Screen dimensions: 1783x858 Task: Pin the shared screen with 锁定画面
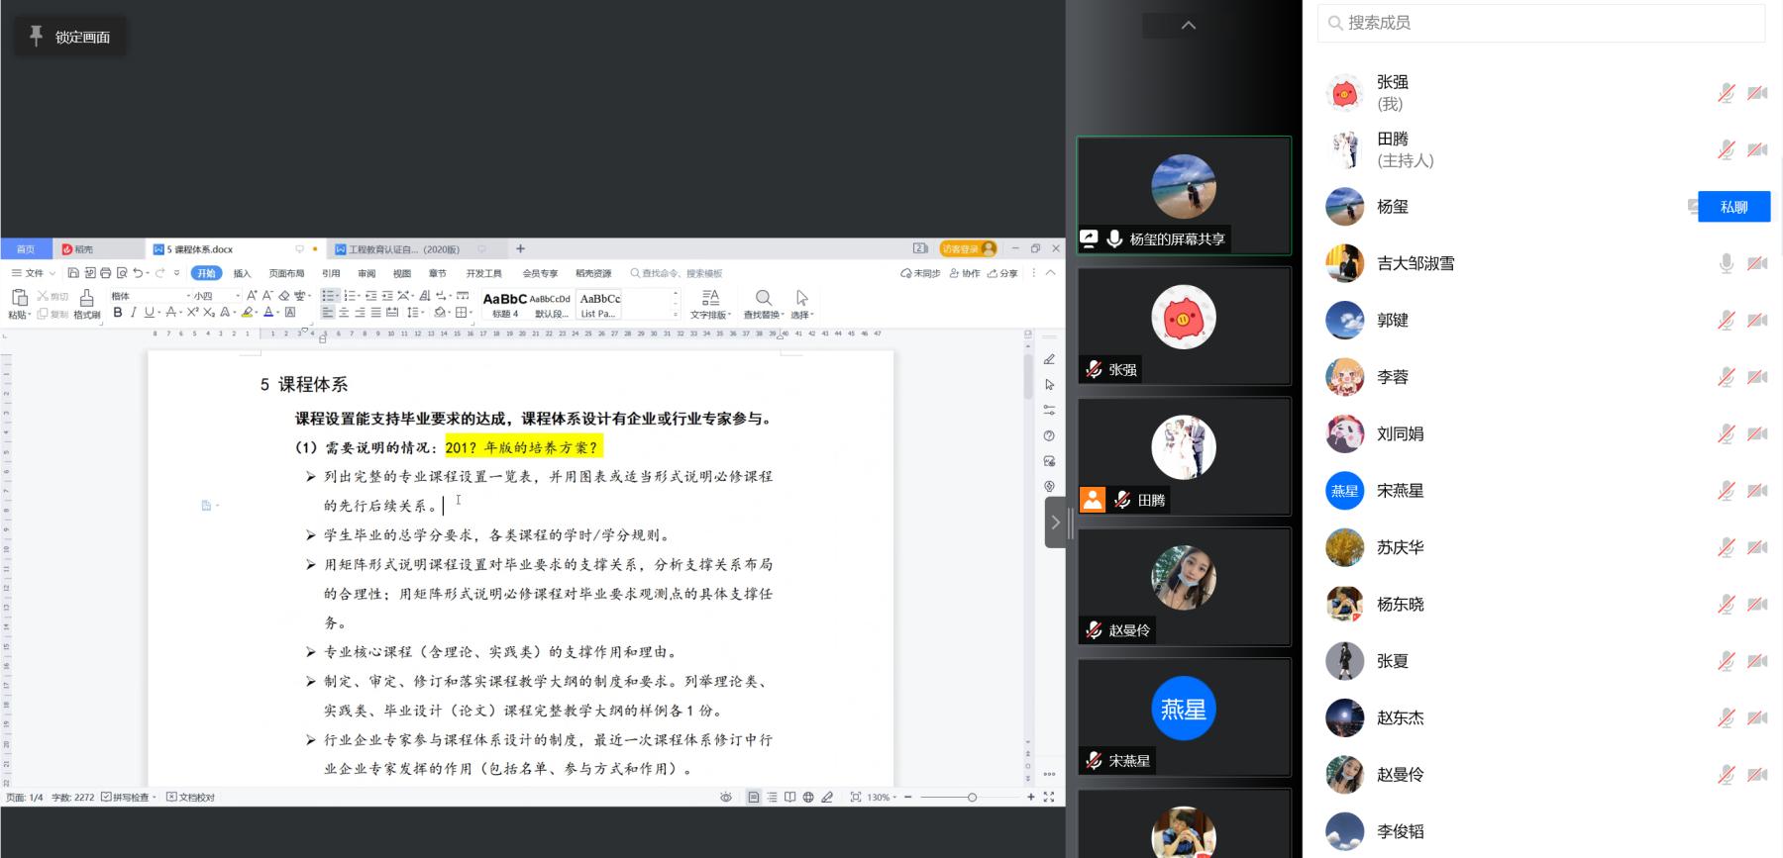point(69,37)
